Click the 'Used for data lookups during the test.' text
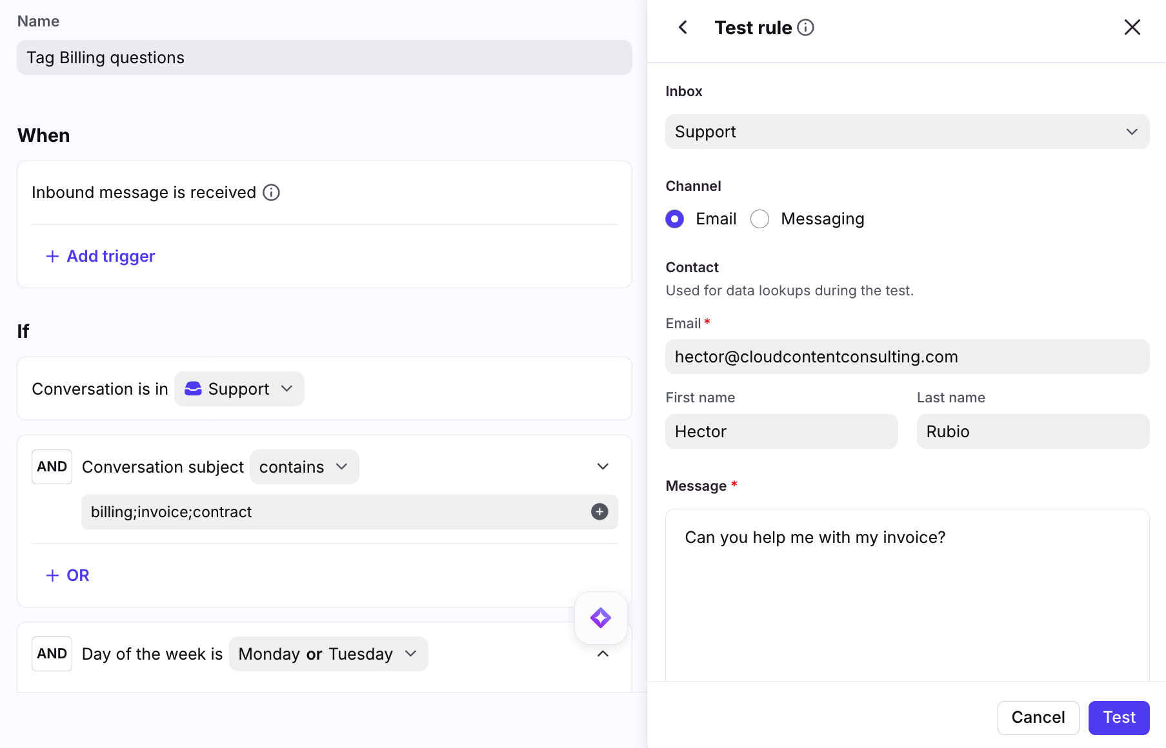 point(790,291)
